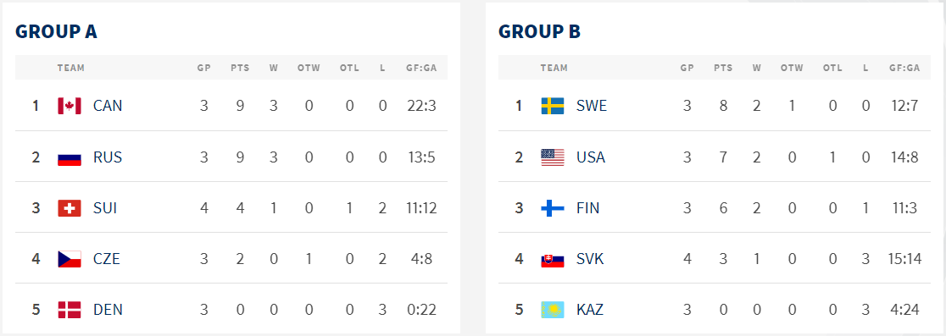Click the PTS column header in Group A
Image resolution: width=946 pixels, height=336 pixels.
[x=240, y=68]
